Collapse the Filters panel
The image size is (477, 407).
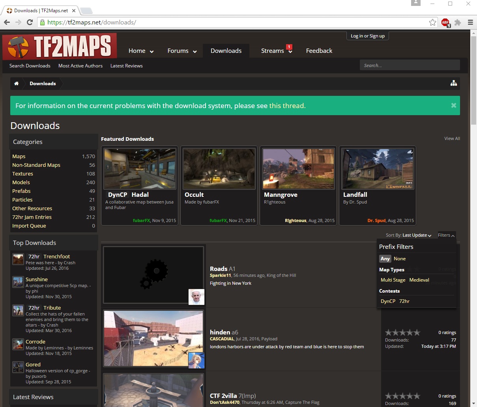point(446,235)
